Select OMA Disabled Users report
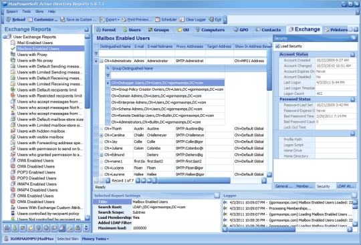The height and width of the screenshot is (245, 361). (36, 202)
